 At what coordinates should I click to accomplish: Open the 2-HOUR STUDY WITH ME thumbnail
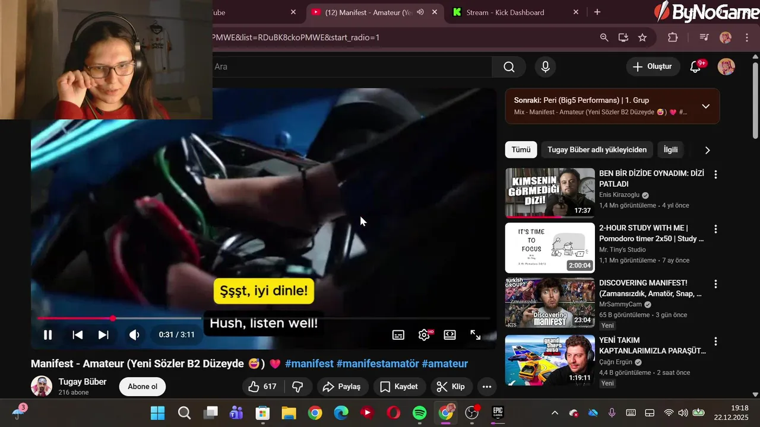pyautogui.click(x=550, y=248)
